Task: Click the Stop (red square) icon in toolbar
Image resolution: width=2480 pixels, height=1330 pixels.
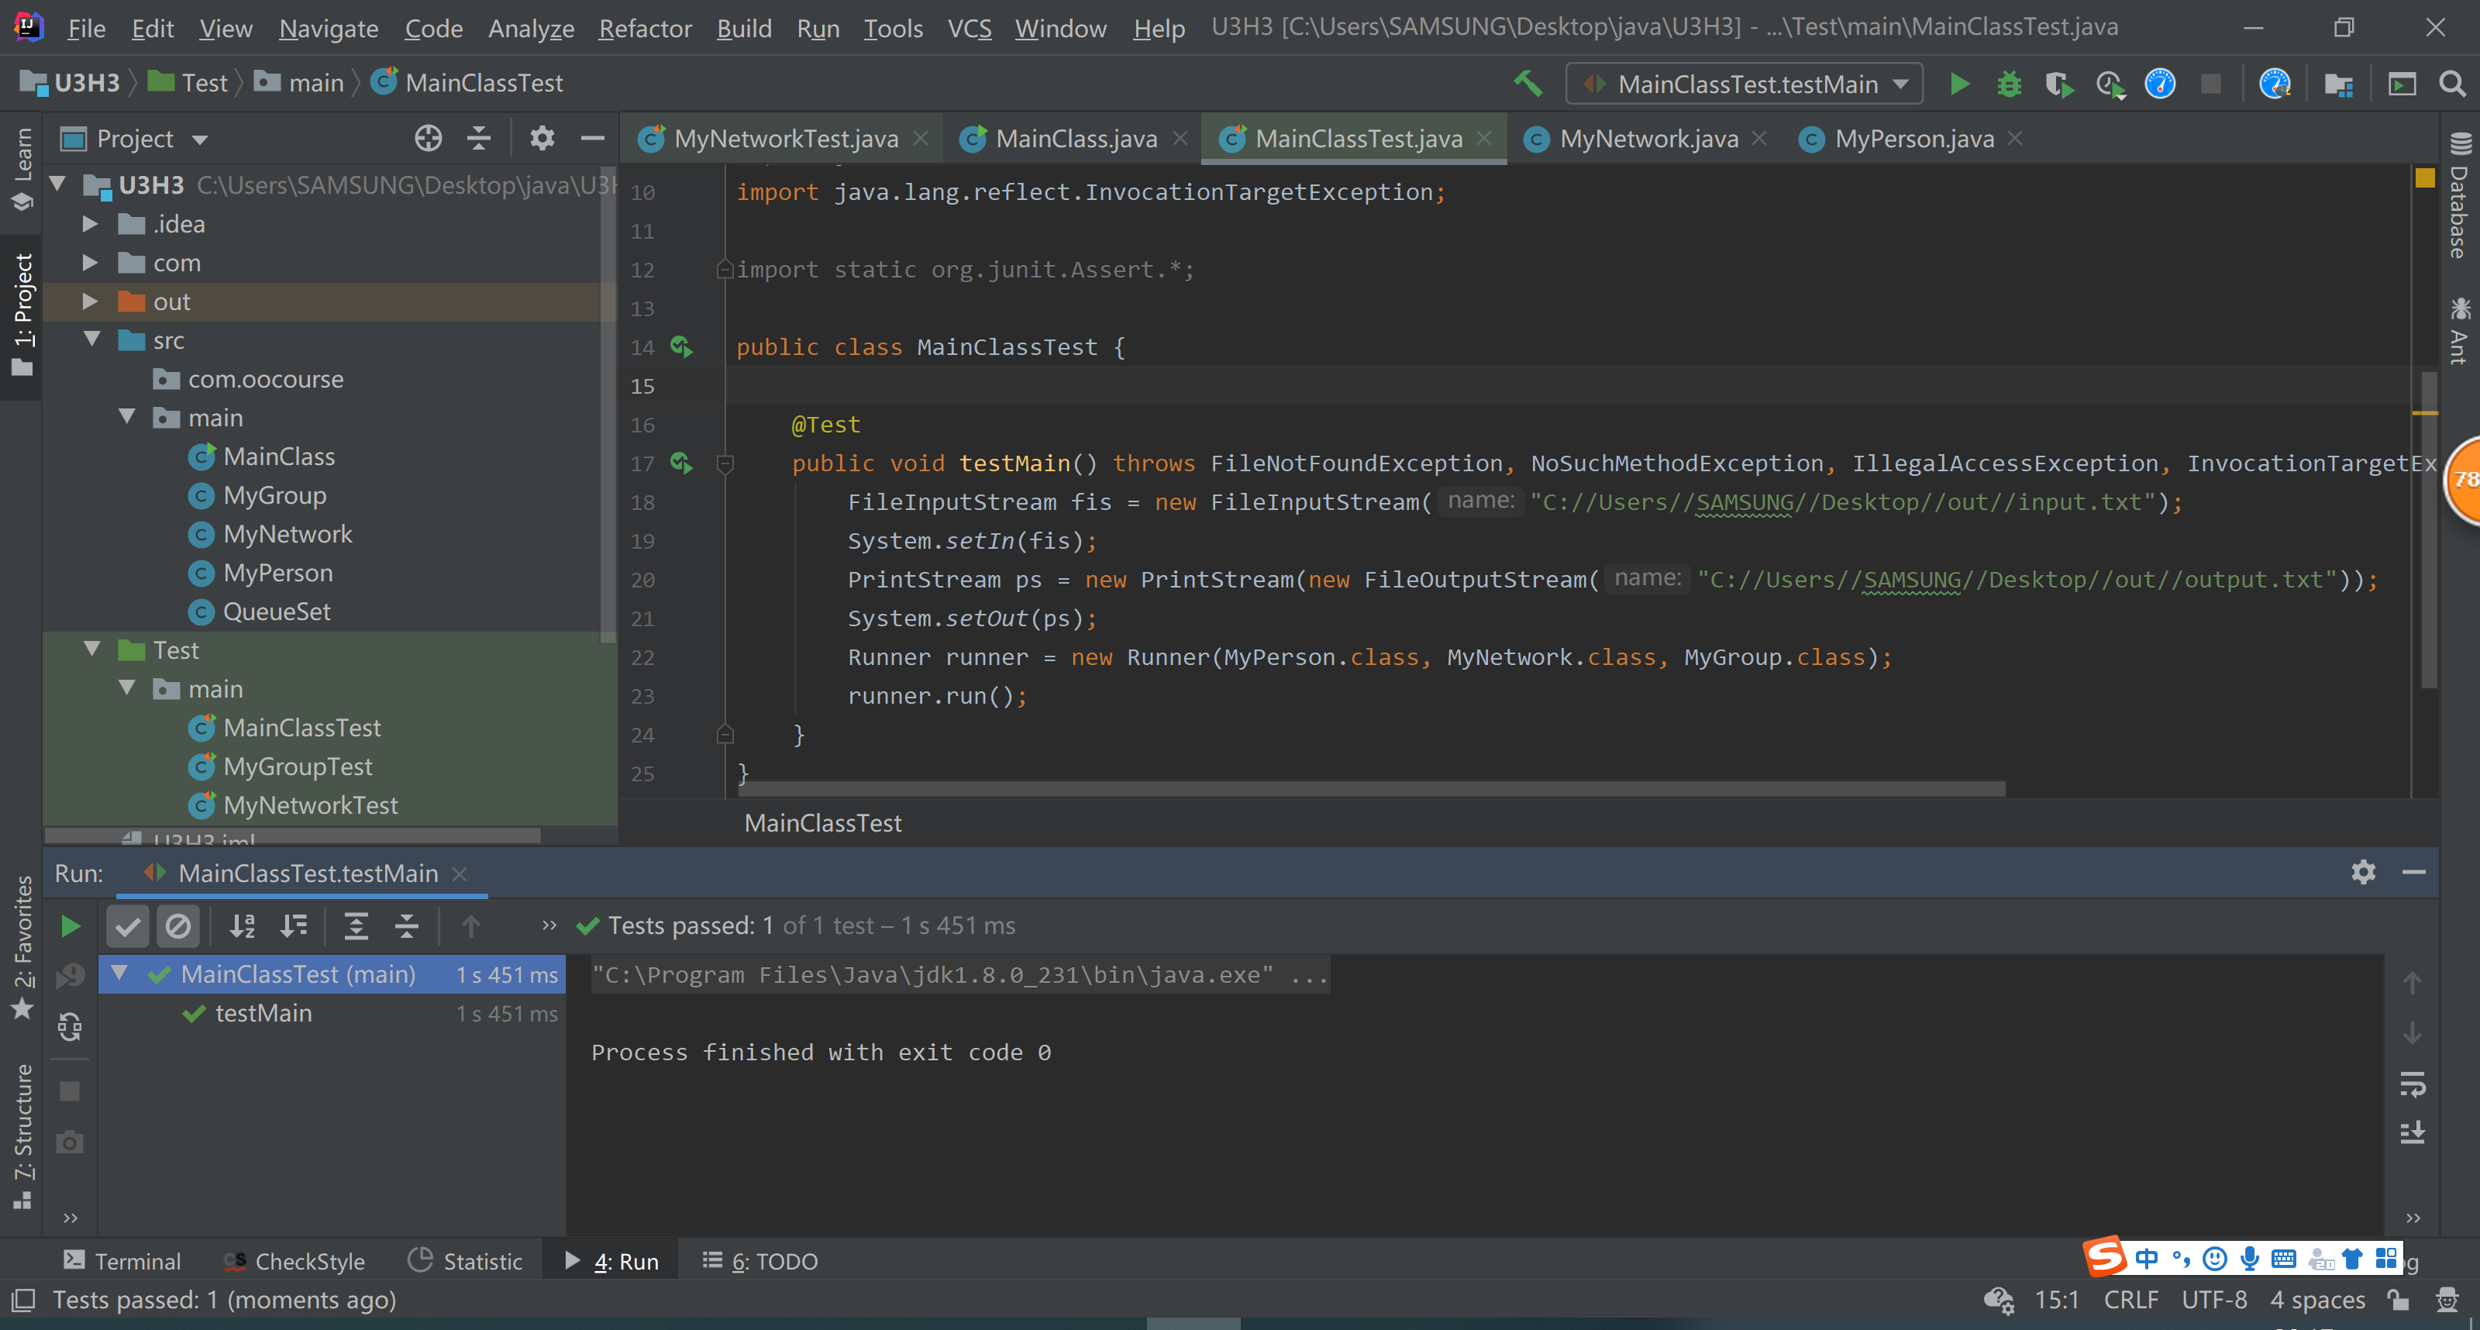Action: point(2213,84)
